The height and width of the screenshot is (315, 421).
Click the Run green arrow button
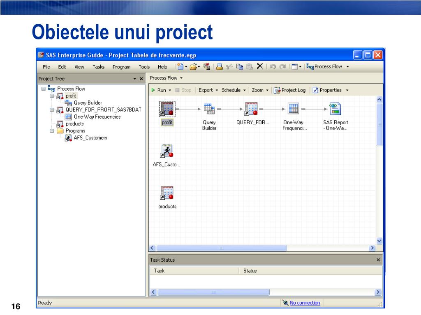[159, 90]
